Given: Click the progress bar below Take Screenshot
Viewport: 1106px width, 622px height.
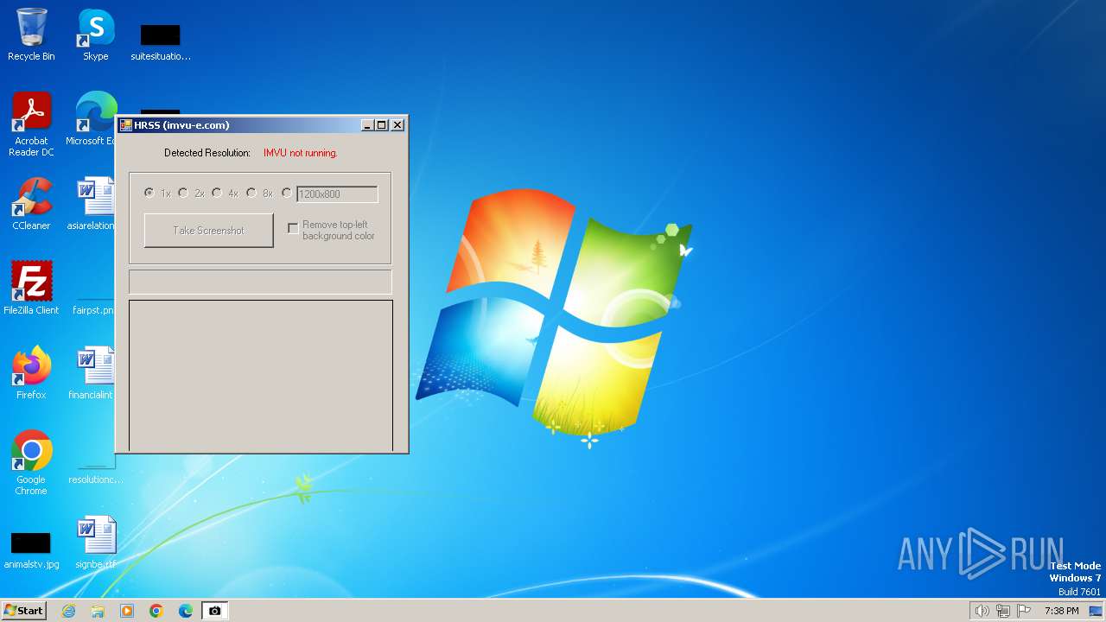Looking at the screenshot, I should pyautogui.click(x=260, y=282).
